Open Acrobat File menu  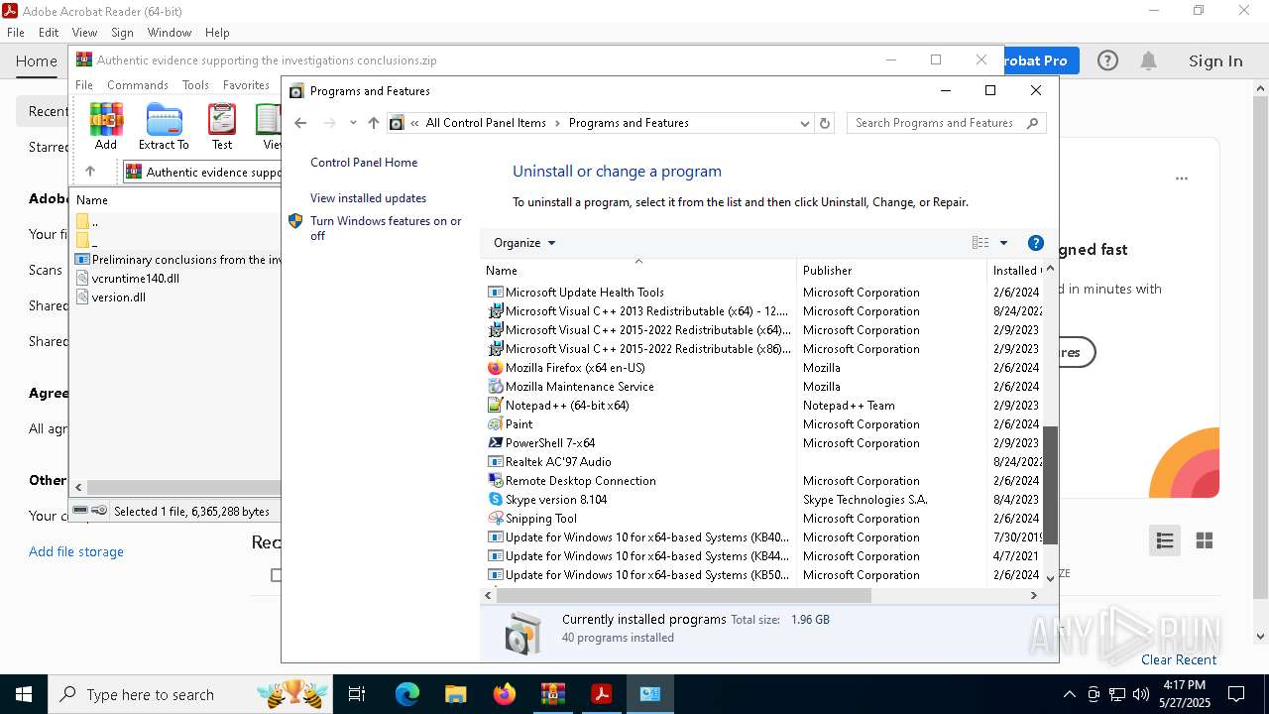pos(16,33)
